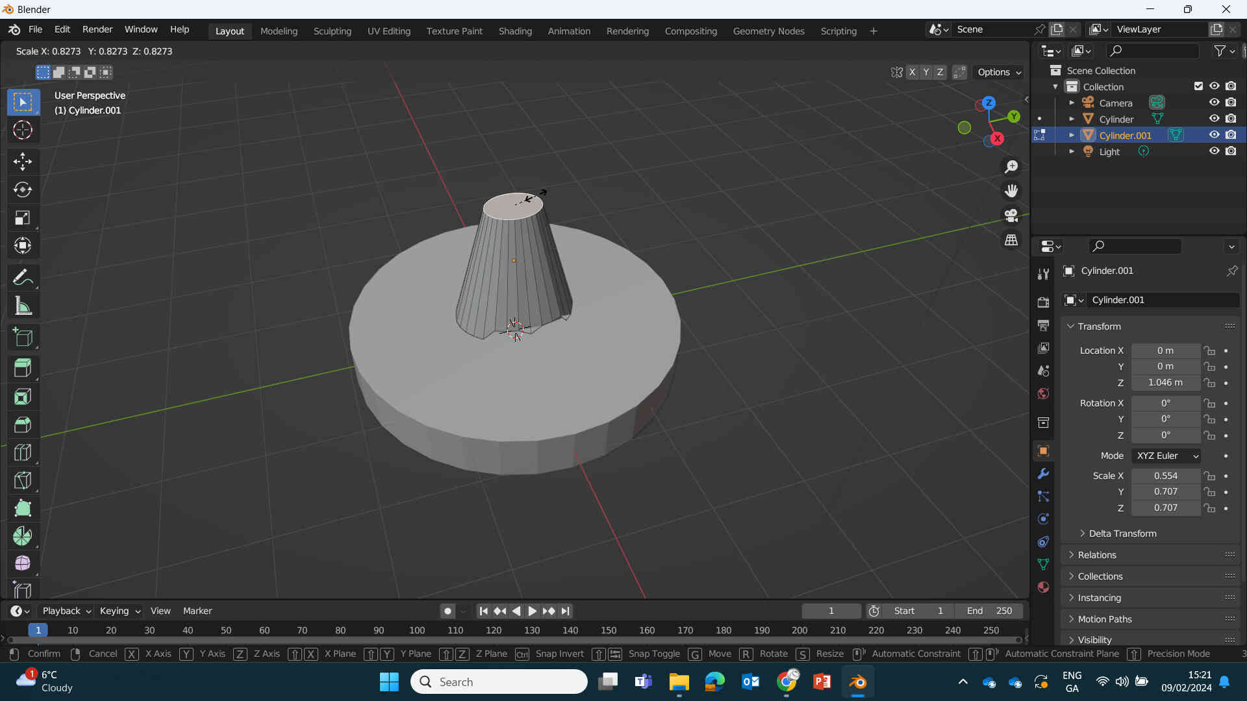Screen dimensions: 1247x701
Task: Switch to the Sculpting workspace tab
Action: pyautogui.click(x=333, y=31)
